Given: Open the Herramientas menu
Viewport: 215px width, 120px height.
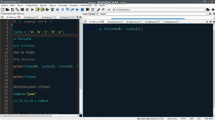Looking at the screenshot, I should [x=86, y=5].
